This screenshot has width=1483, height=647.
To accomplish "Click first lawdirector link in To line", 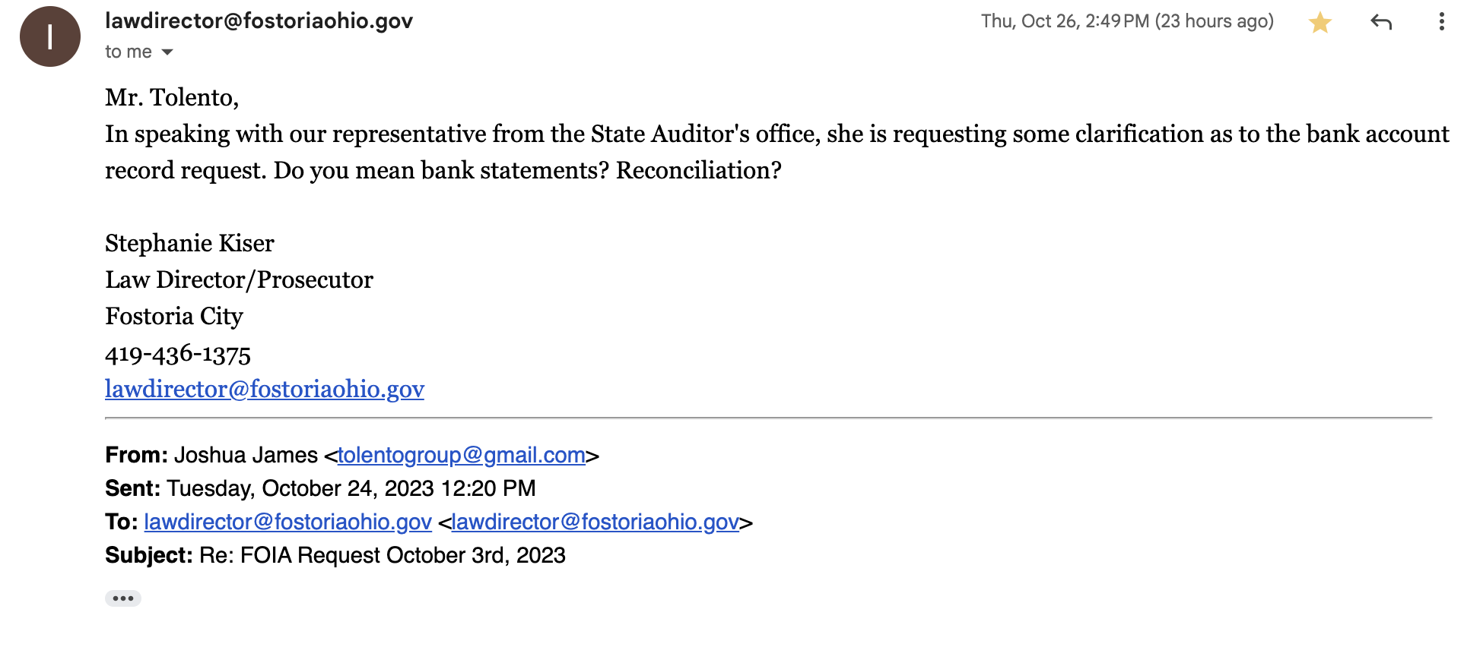I will (x=287, y=522).
